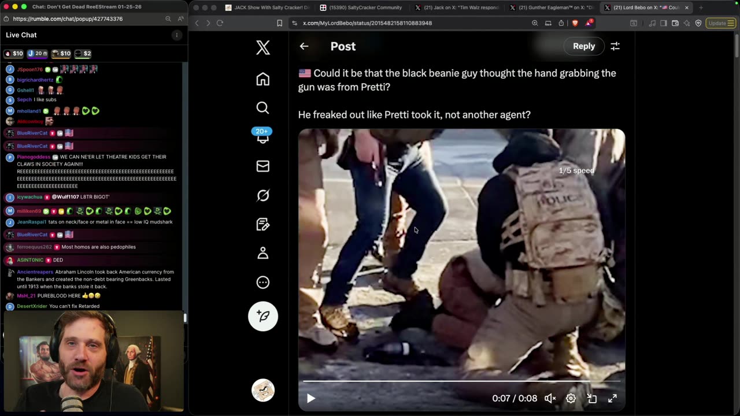Open JSpoon176's chat username
Image resolution: width=740 pixels, height=416 pixels.
pos(29,69)
